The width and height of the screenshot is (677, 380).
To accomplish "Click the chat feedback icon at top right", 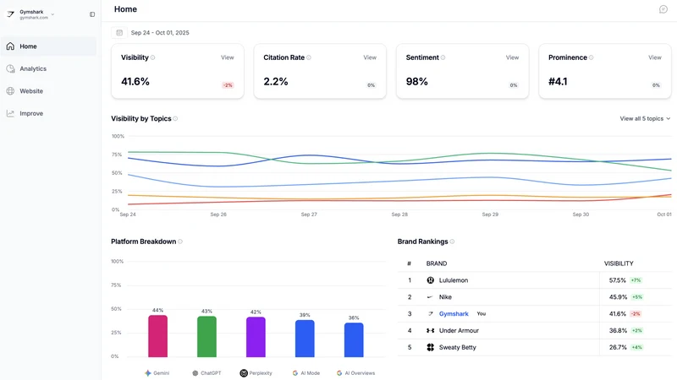I will click(663, 9).
